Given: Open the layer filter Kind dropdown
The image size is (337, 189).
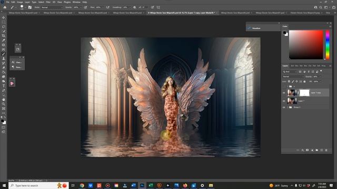Looking at the screenshot, I should tap(290, 71).
